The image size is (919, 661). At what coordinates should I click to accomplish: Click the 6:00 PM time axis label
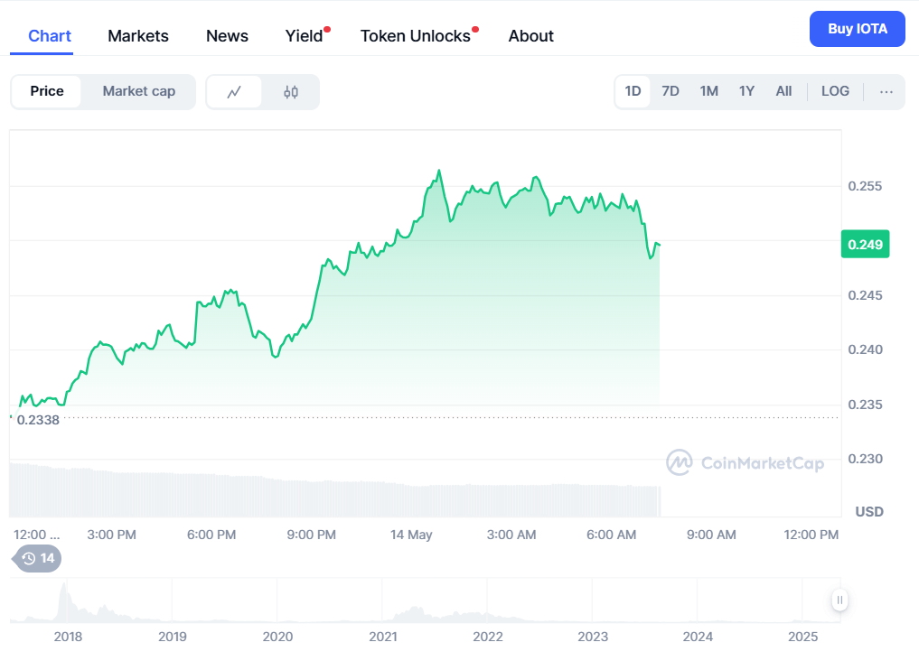(211, 535)
